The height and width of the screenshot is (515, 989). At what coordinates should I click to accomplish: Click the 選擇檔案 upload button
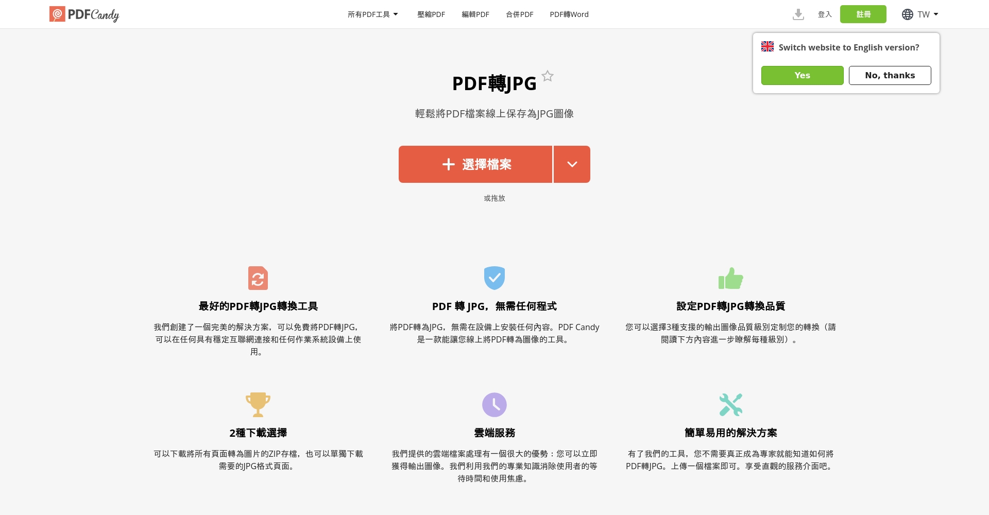[475, 164]
